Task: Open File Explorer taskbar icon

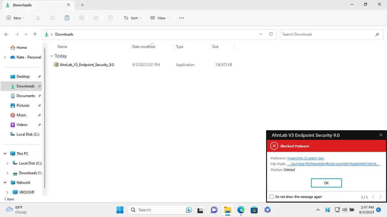Action: pos(227,210)
